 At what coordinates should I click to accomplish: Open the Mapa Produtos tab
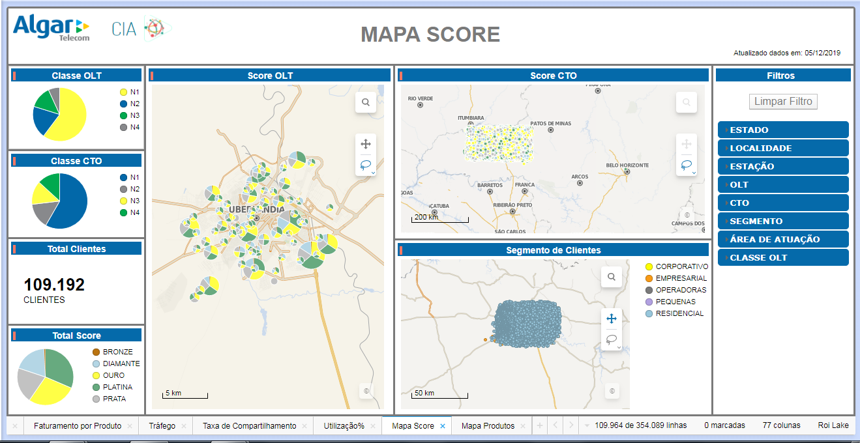pyautogui.click(x=488, y=426)
